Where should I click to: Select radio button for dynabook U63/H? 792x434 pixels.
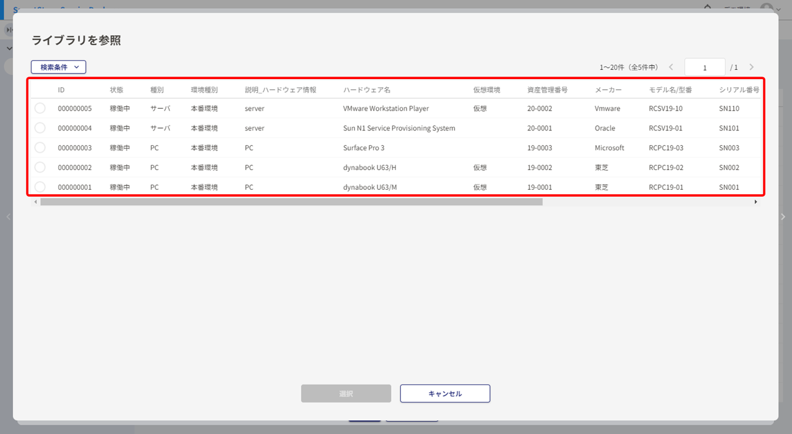click(x=40, y=168)
